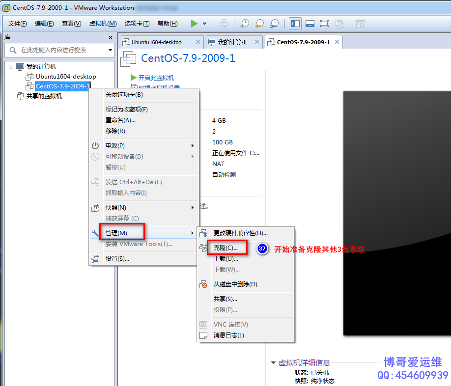Close the Ubuntu1604-desktop tab
The width and height of the screenshot is (451, 386).
(198, 42)
